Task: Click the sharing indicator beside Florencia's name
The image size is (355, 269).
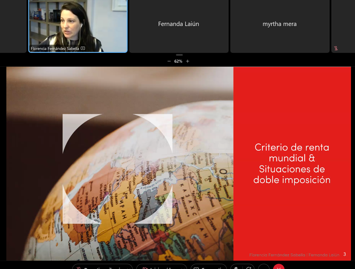Action: point(83,48)
